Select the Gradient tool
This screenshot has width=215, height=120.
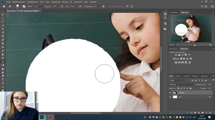click(3, 65)
